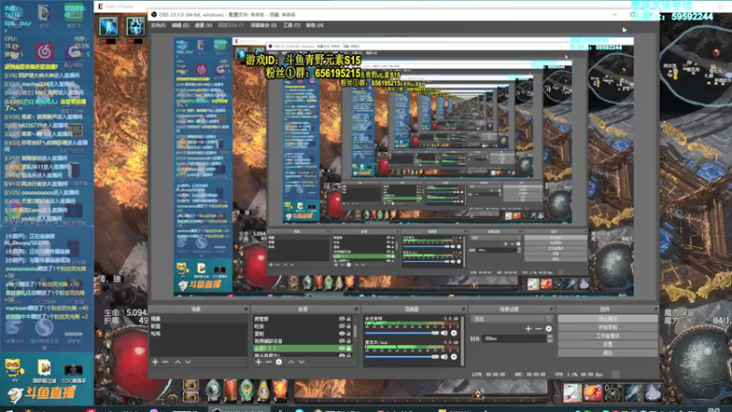Decrease transition duration with down arrow
This screenshot has height=412, width=732.
[x=550, y=341]
